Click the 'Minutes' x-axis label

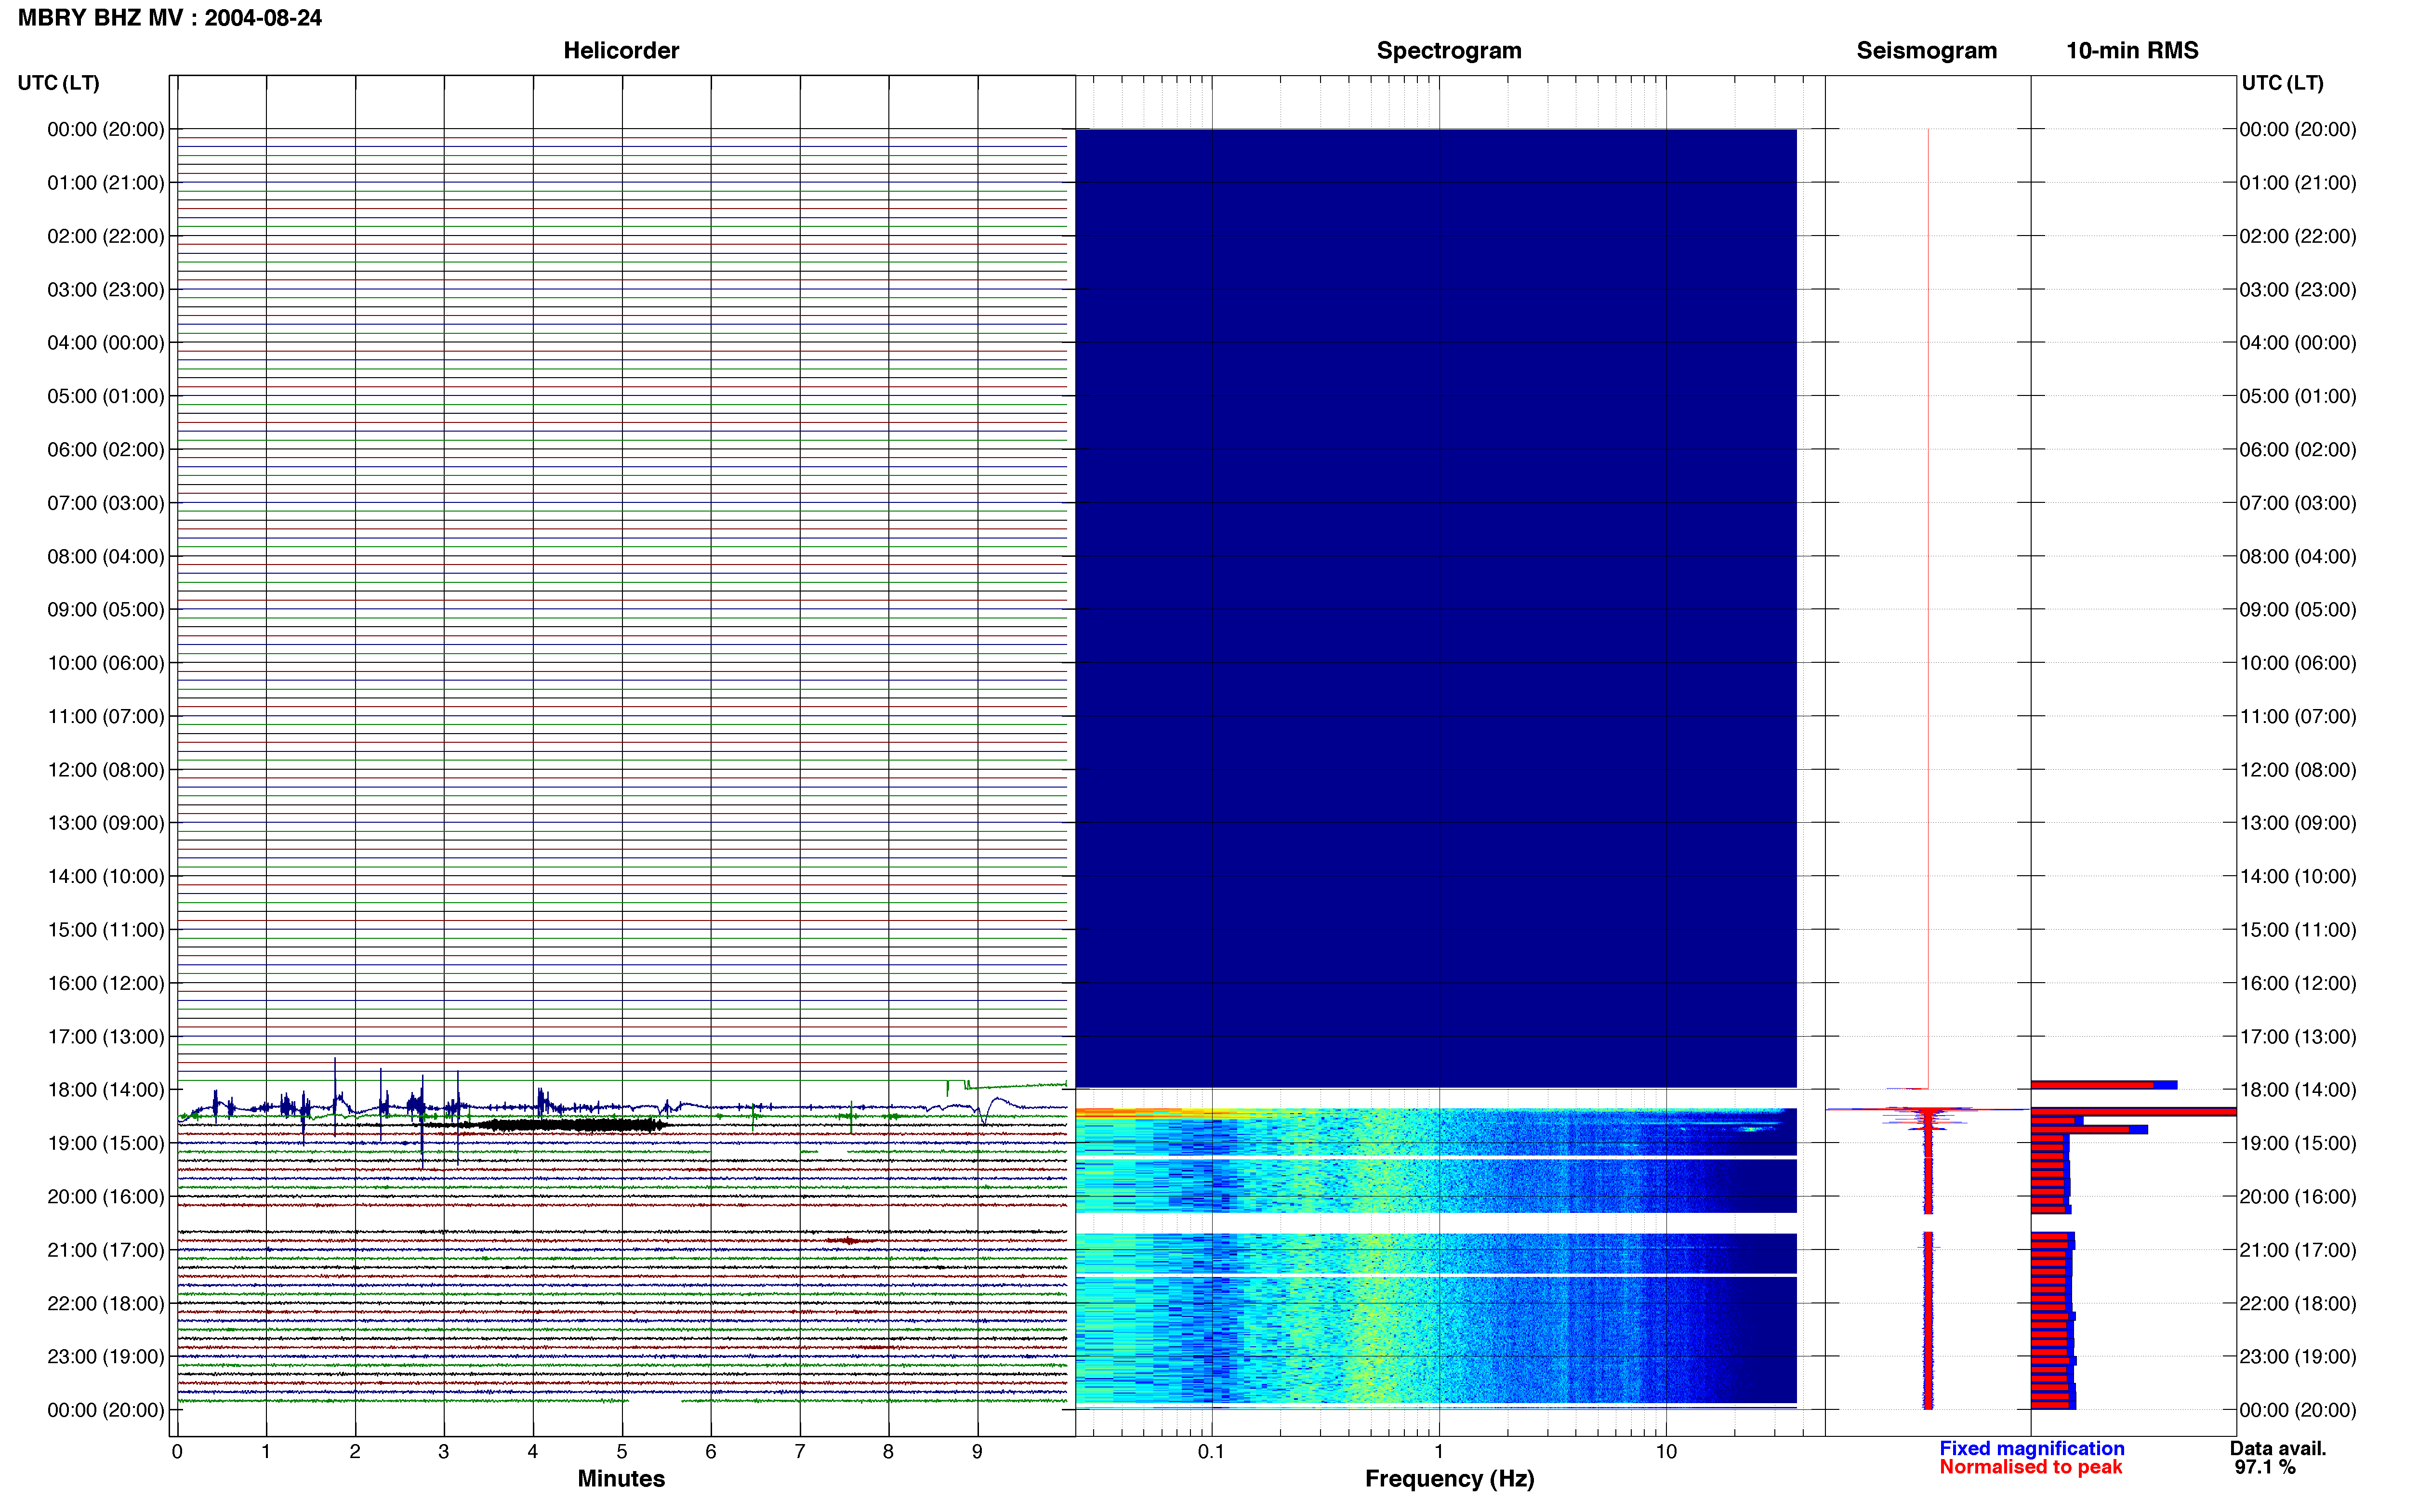tap(621, 1479)
